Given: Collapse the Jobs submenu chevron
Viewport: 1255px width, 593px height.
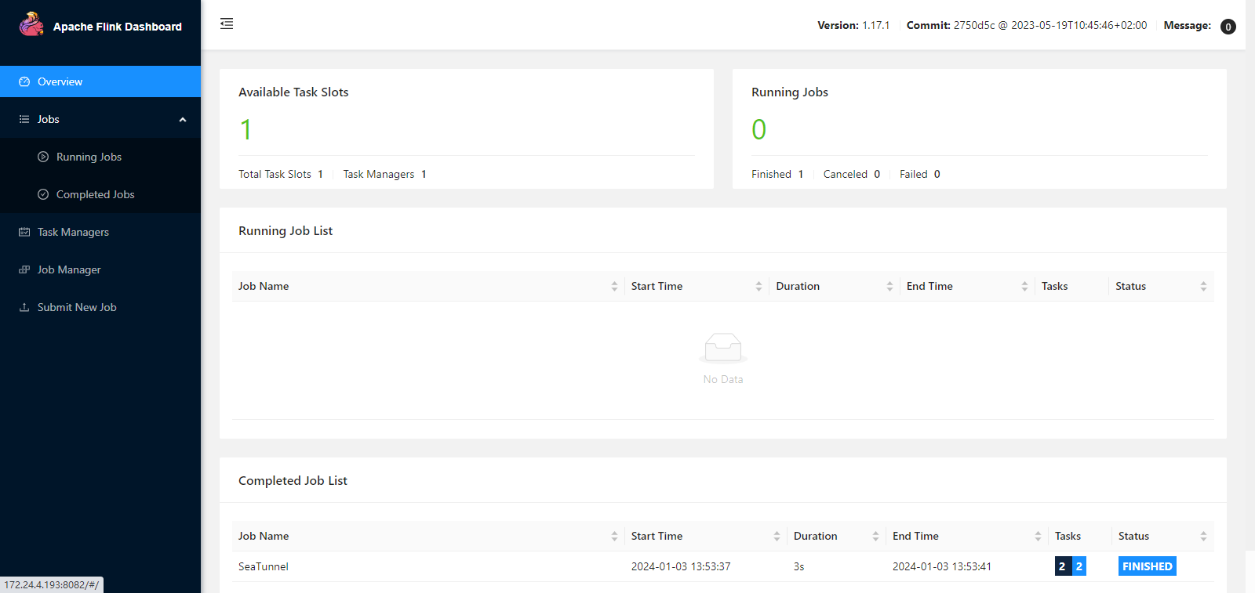Looking at the screenshot, I should tap(183, 120).
